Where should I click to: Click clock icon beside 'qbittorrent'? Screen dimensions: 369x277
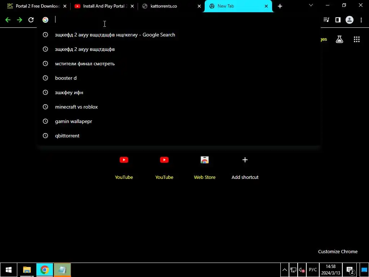45,136
